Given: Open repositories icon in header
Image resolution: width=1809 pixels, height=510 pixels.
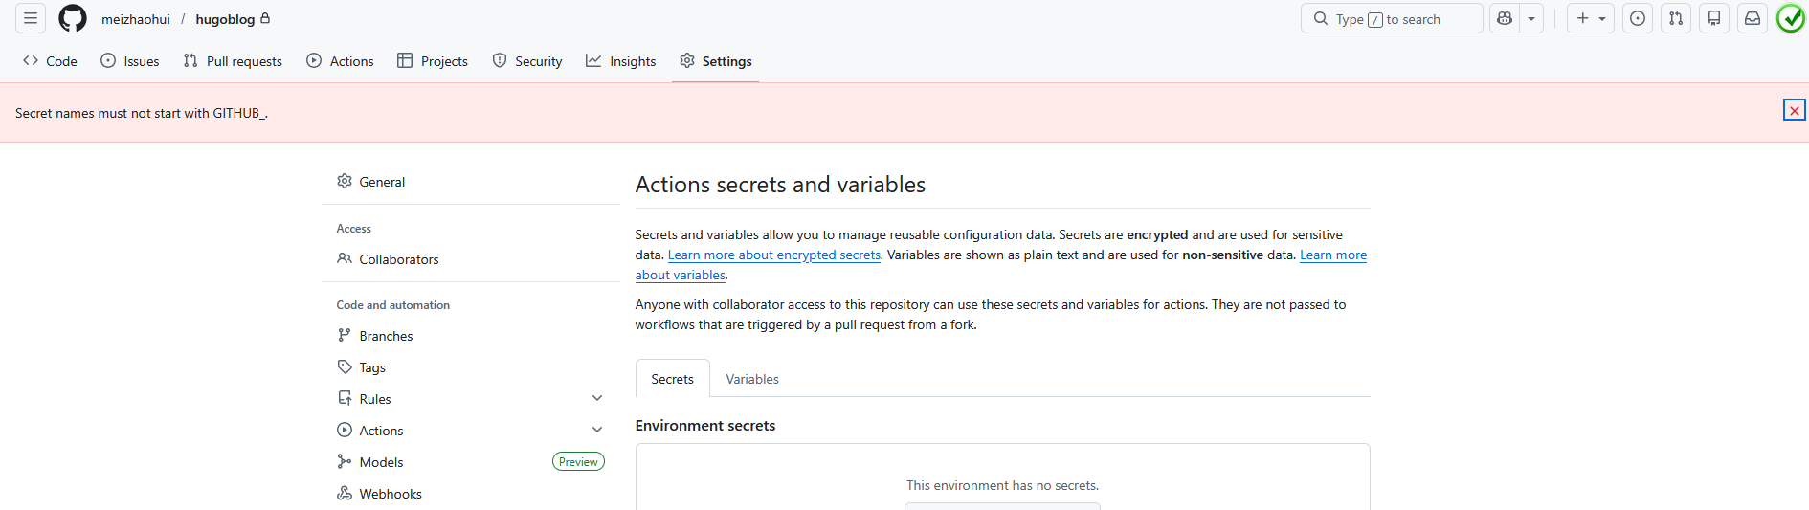Looking at the screenshot, I should tap(1714, 18).
